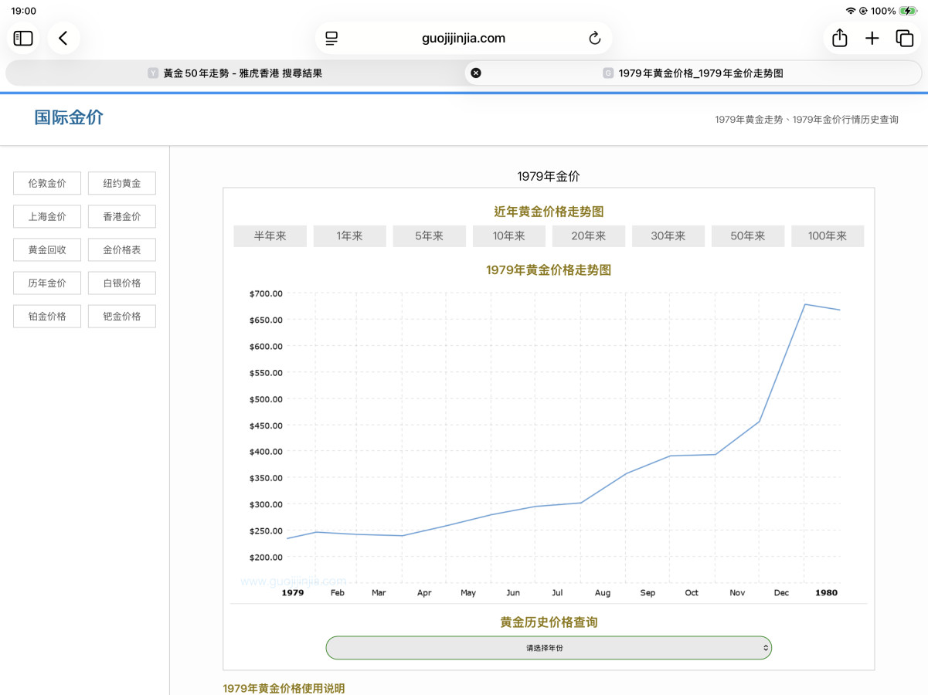Open the 上海金价 sidebar link
Screen dimensions: 928x695
pos(47,216)
